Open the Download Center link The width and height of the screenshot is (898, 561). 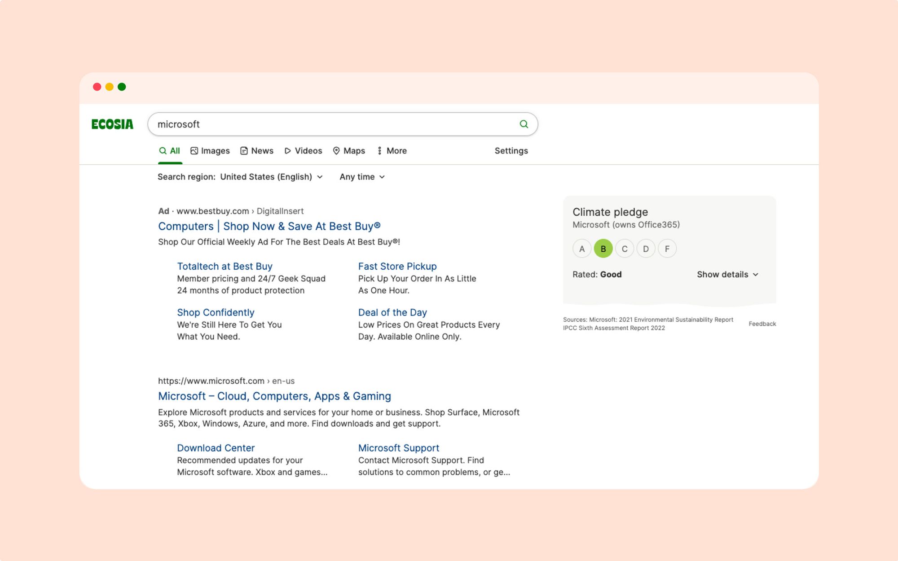(216, 448)
